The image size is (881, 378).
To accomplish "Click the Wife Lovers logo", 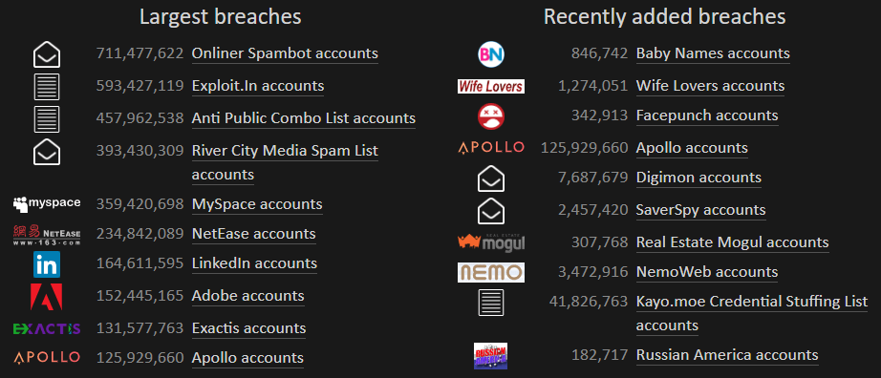I will coord(491,86).
